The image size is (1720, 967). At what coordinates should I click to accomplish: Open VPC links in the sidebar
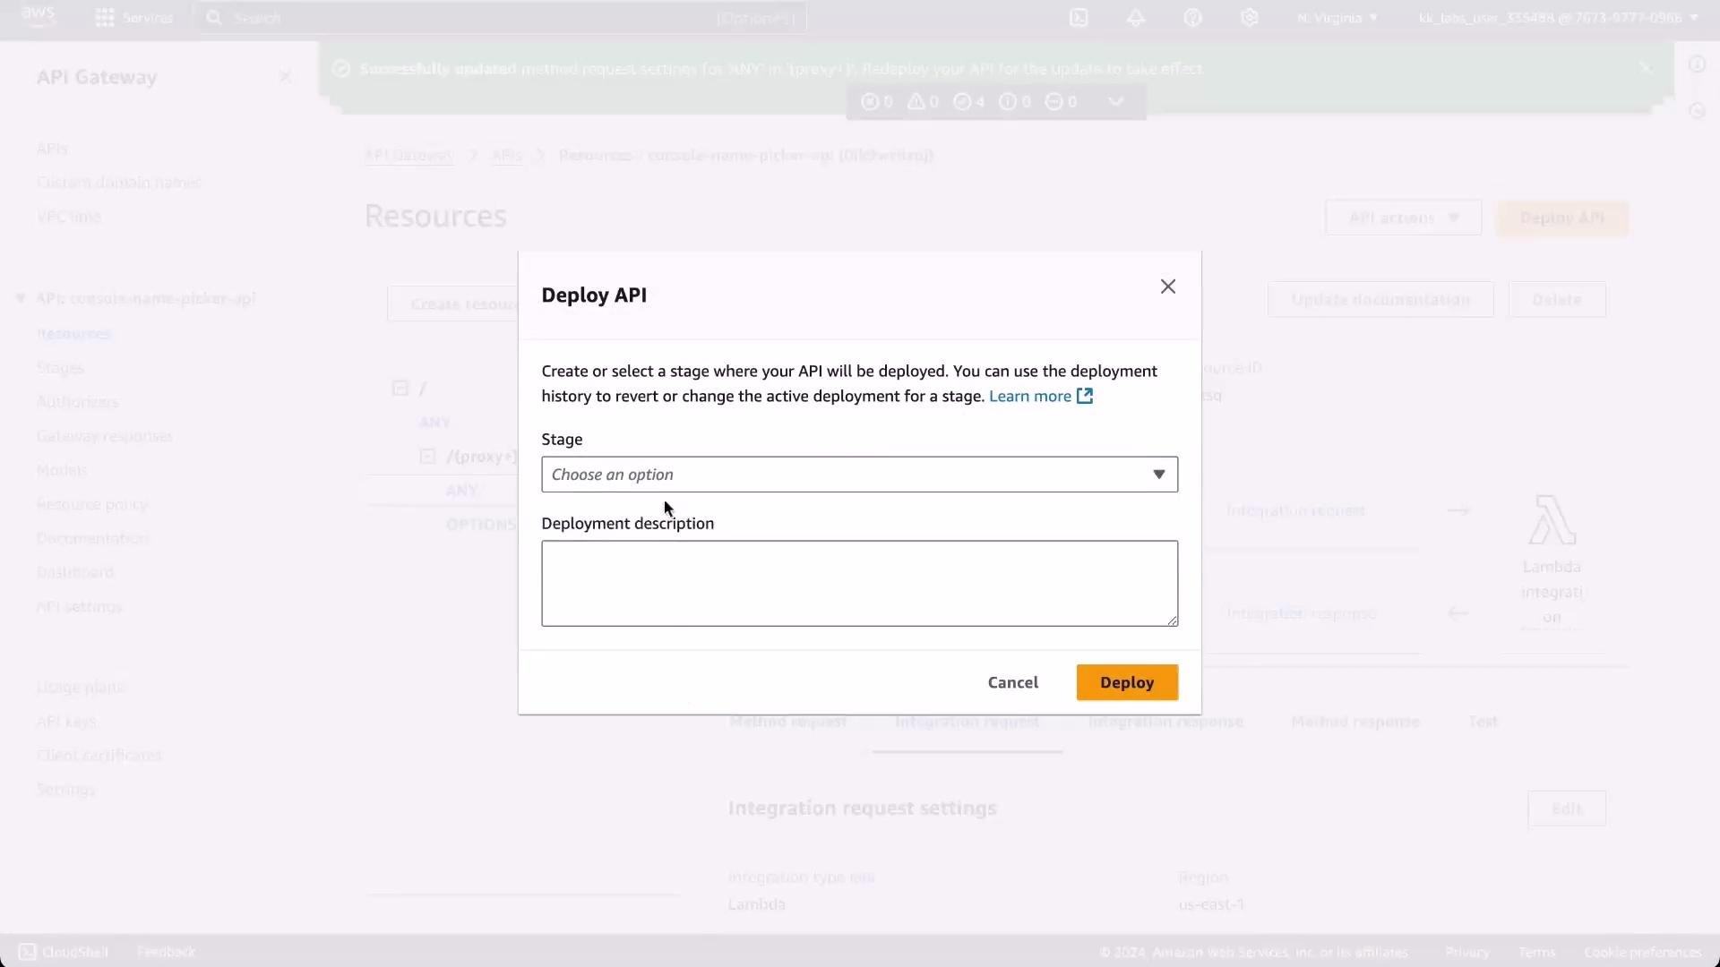point(69,217)
